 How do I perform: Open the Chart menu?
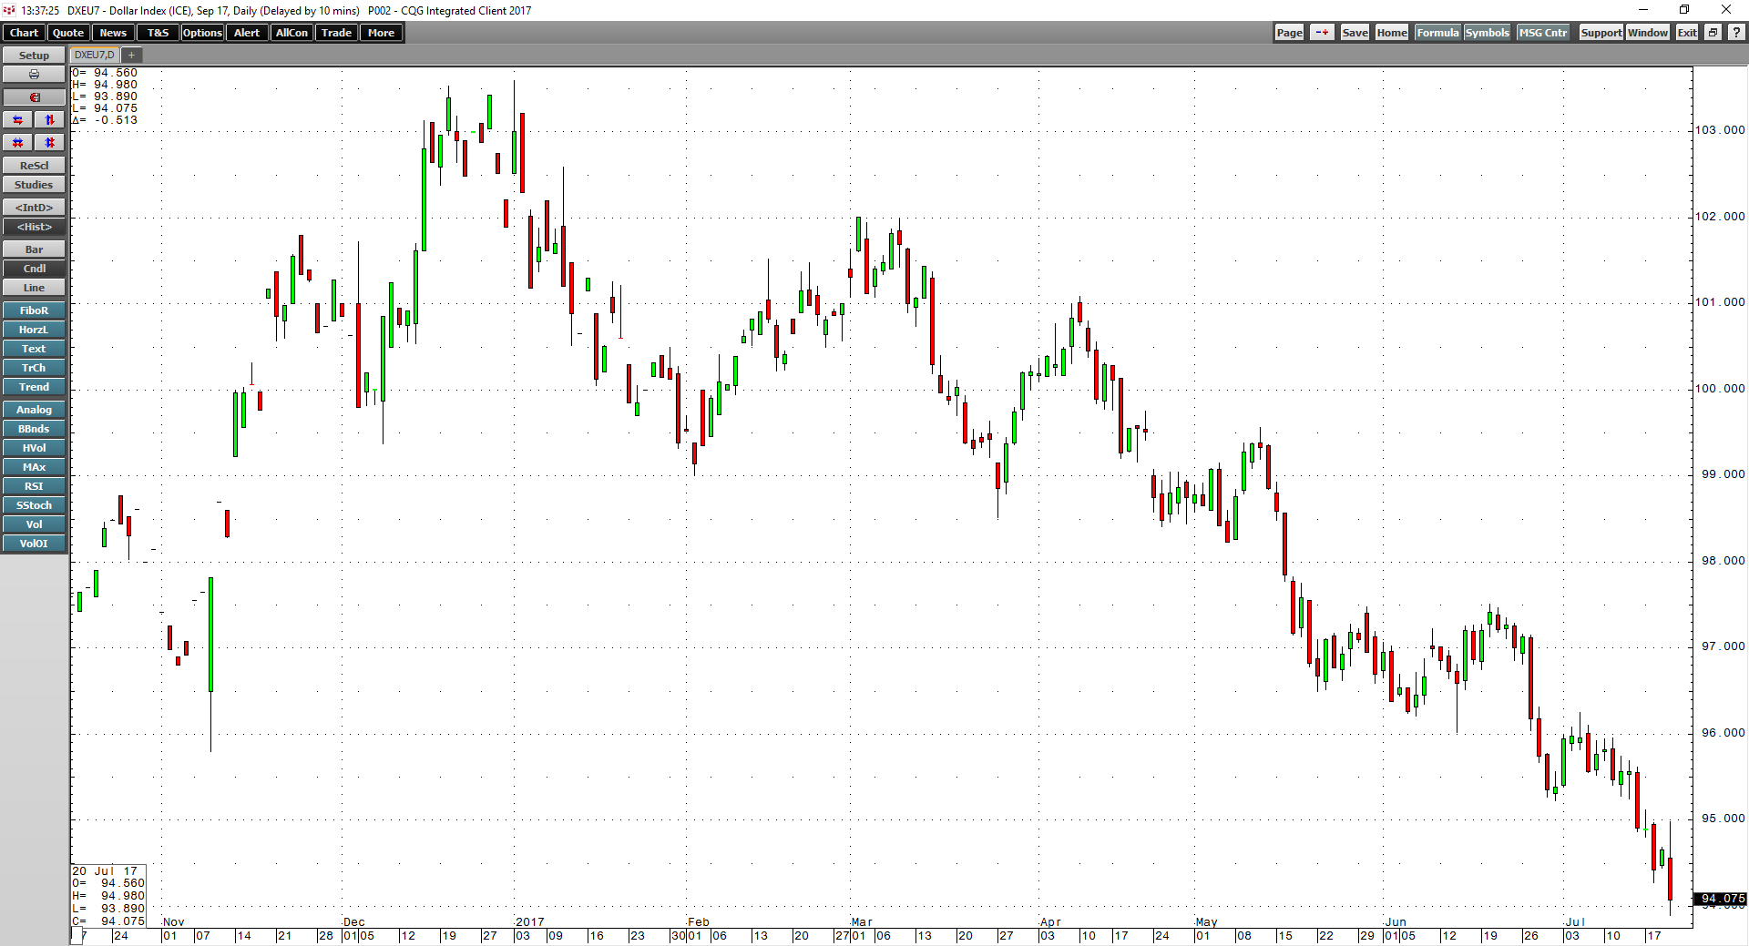(24, 33)
